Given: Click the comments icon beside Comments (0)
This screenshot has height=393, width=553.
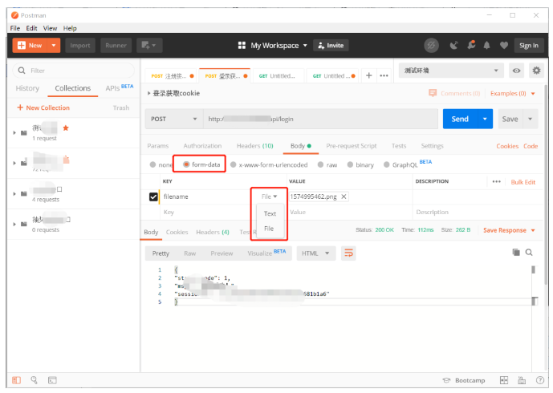Looking at the screenshot, I should coord(433,93).
